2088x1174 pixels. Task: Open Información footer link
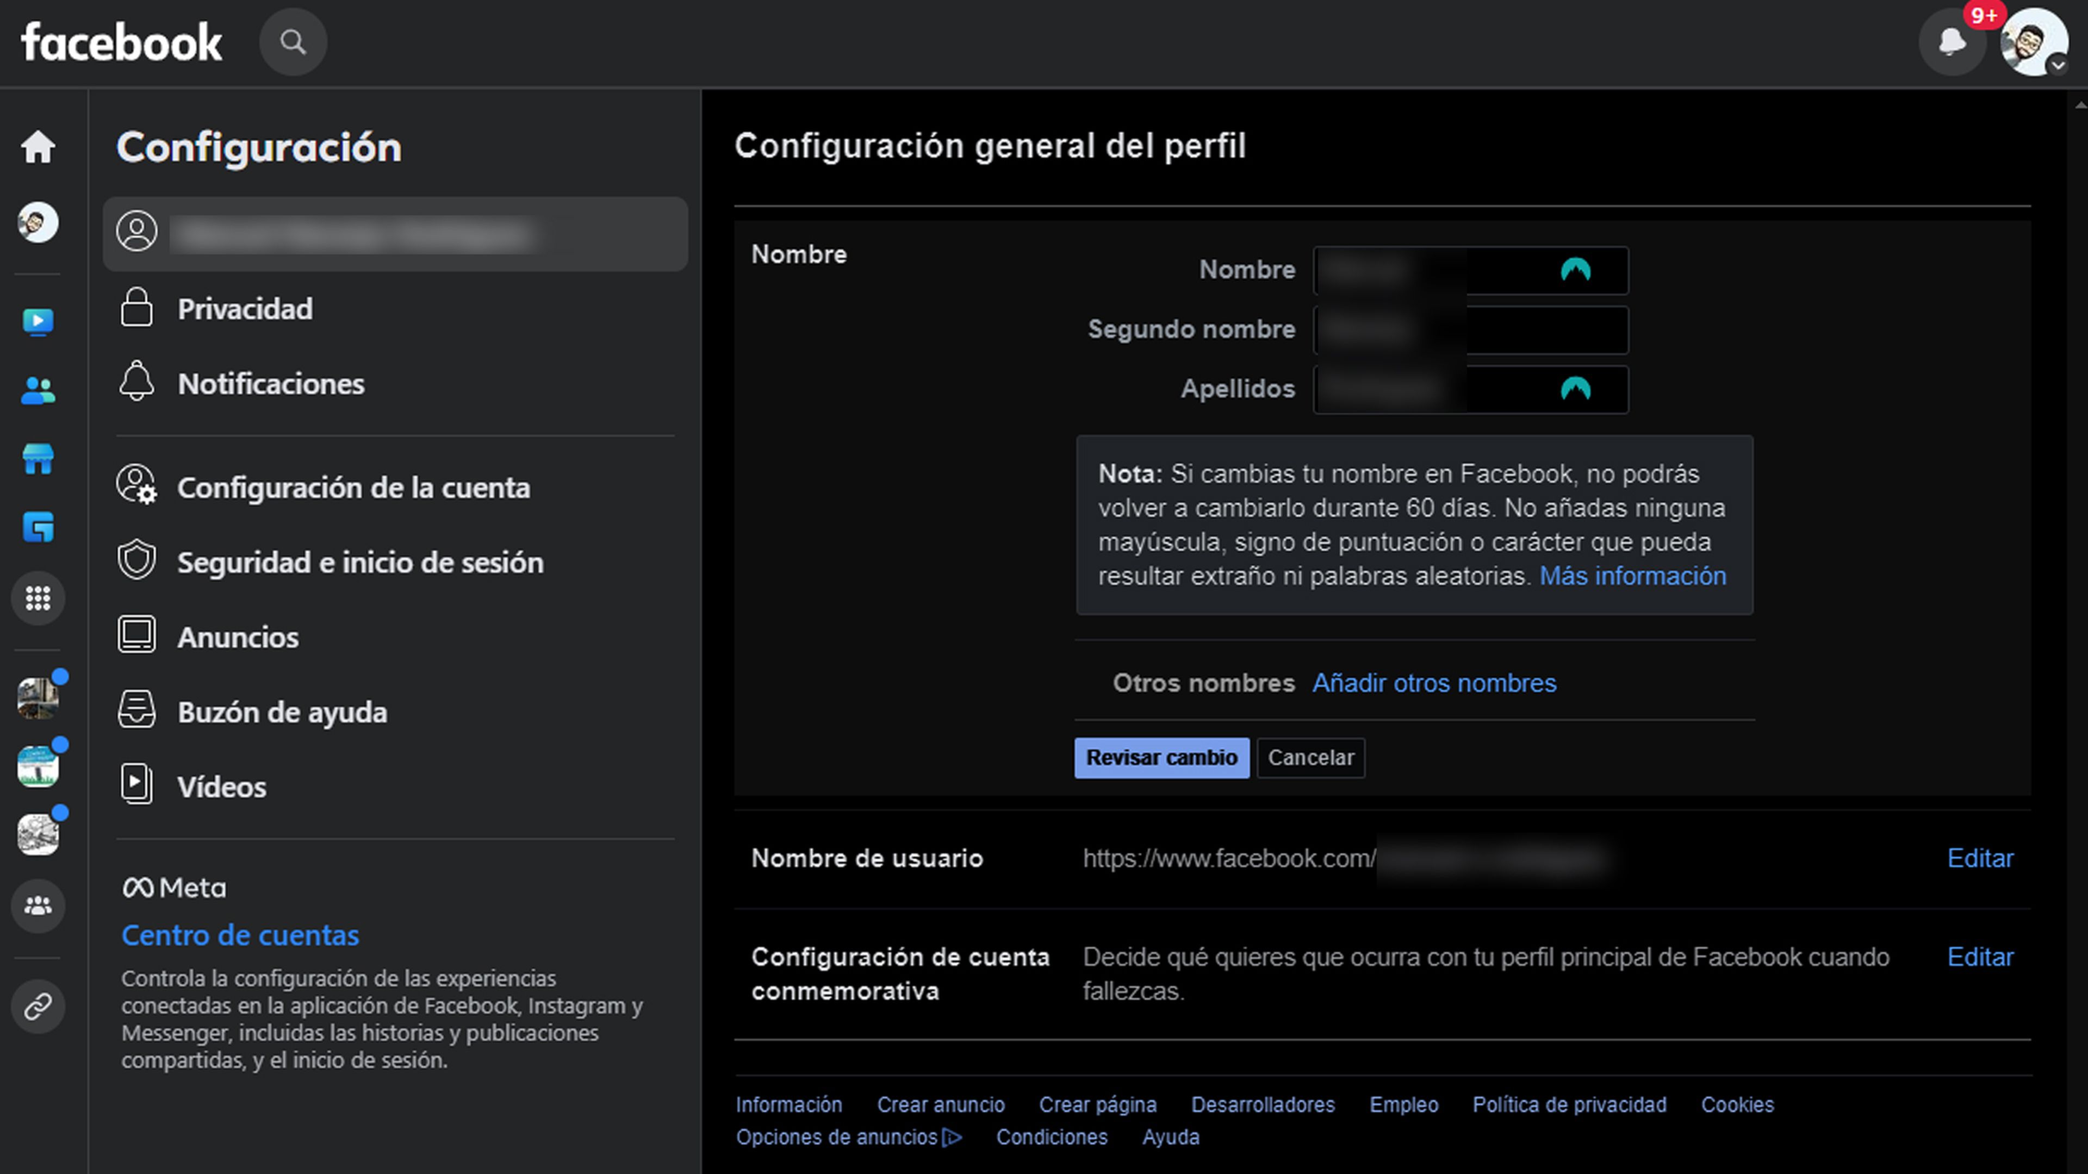tap(788, 1104)
